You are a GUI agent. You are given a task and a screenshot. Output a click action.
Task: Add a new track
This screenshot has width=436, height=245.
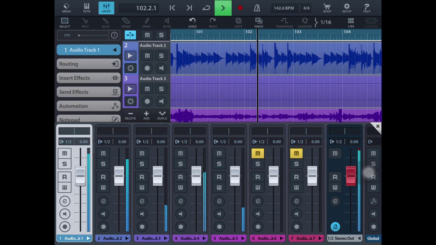pyautogui.click(x=146, y=115)
